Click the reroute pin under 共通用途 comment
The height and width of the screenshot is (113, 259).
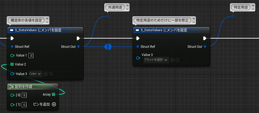[x=108, y=16]
